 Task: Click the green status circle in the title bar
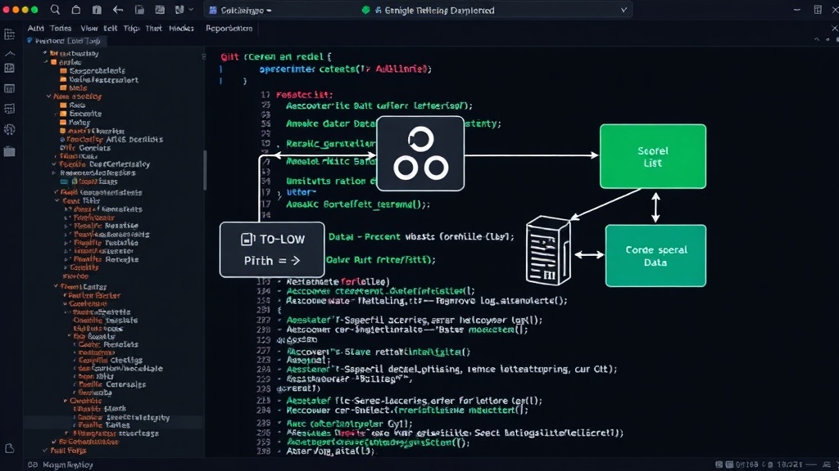pos(366,10)
